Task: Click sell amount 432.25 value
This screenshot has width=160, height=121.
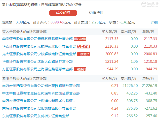Action: point(132,93)
